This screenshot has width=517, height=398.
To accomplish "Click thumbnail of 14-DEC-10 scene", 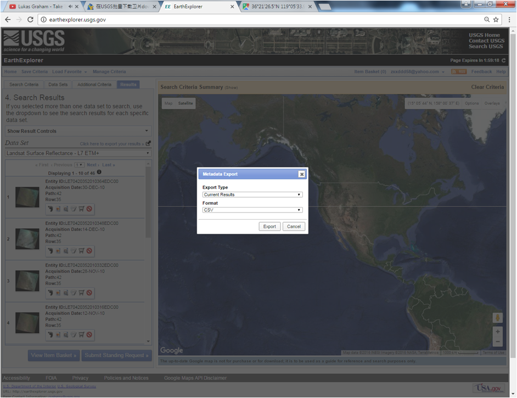I will coord(27,239).
